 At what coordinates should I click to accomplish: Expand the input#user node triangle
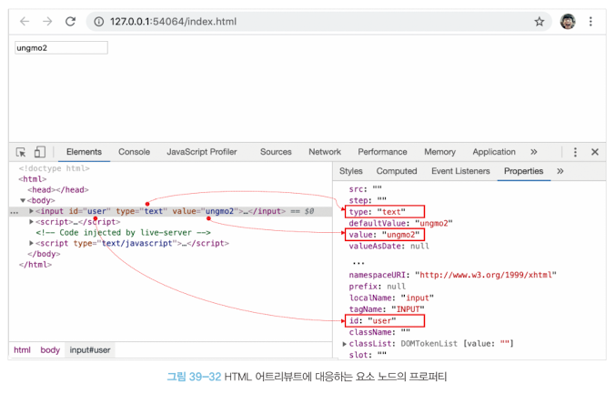(32, 211)
